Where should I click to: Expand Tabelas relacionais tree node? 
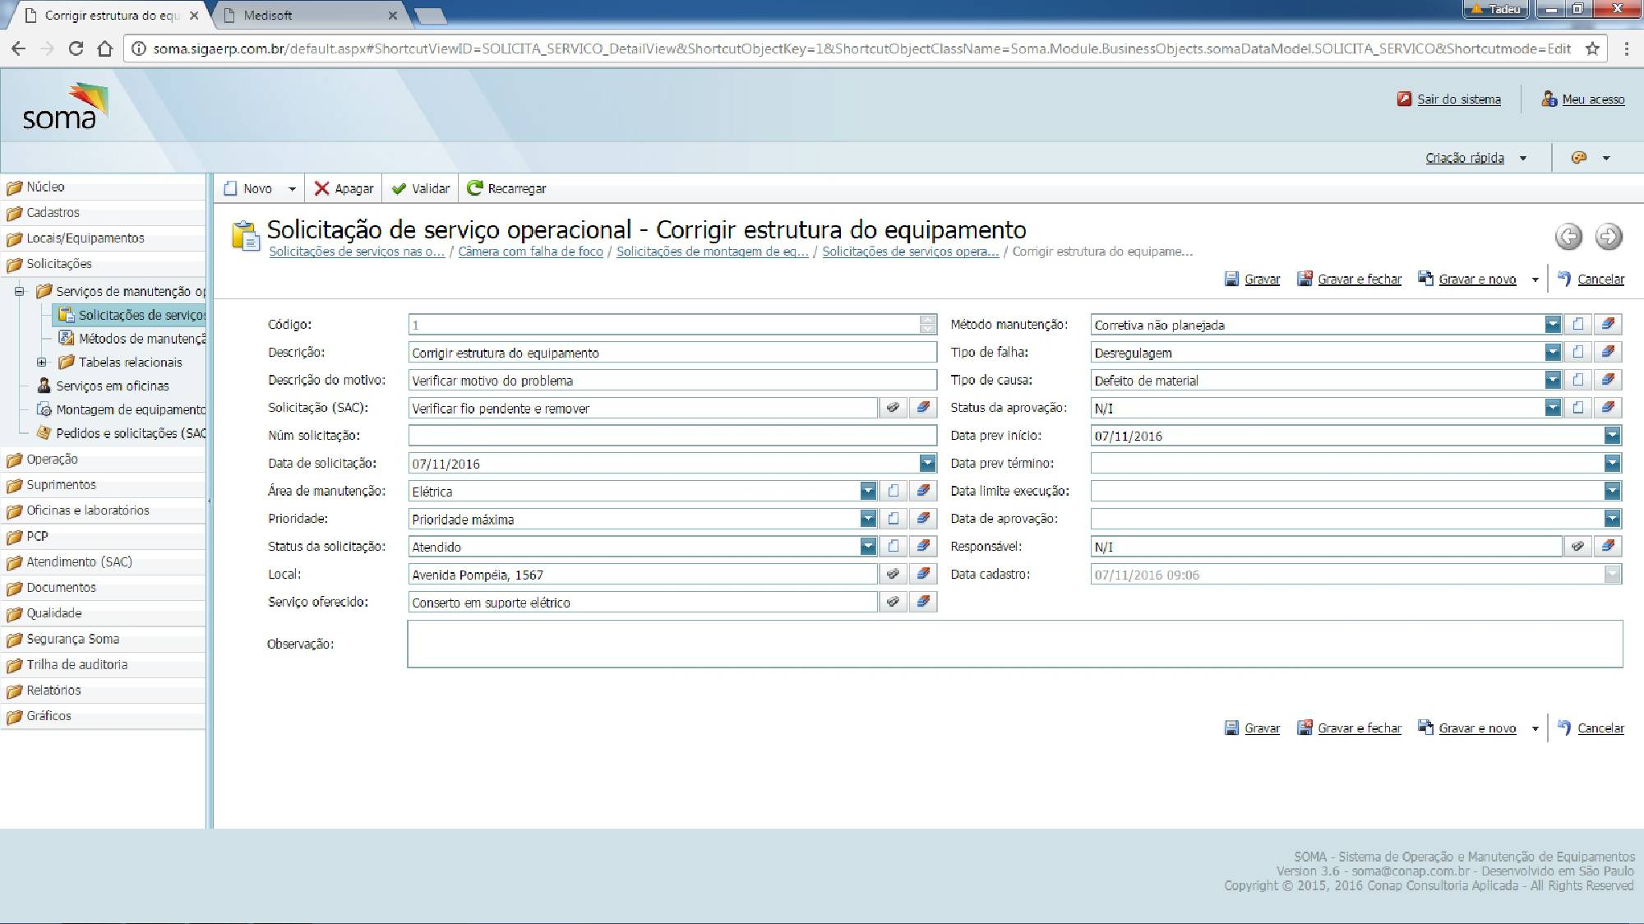click(x=42, y=363)
